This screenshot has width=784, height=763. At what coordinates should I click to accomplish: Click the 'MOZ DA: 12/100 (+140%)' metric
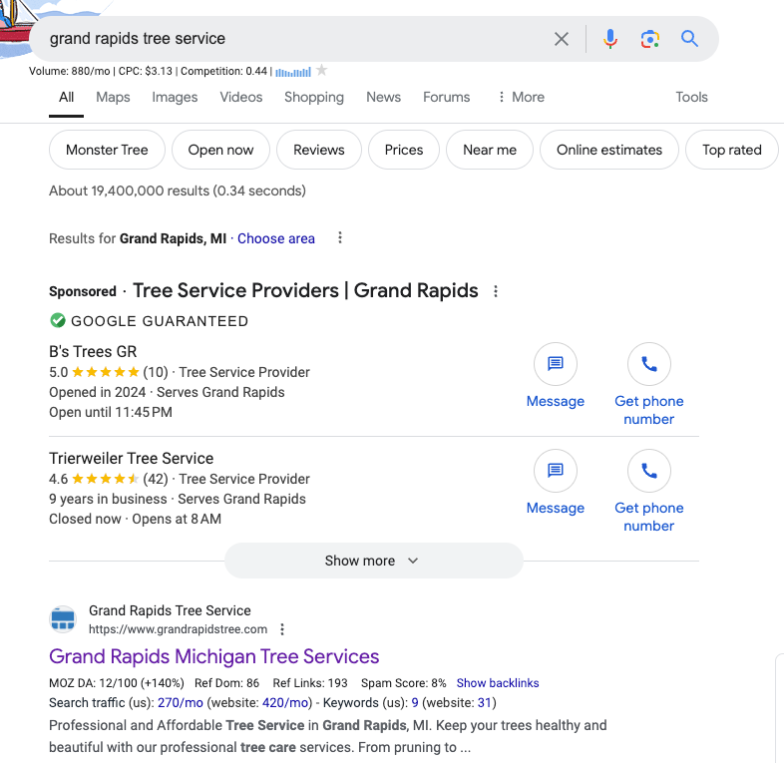117,683
